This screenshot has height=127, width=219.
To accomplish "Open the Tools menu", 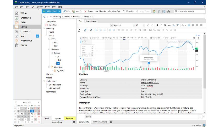I will coord(54,7).
